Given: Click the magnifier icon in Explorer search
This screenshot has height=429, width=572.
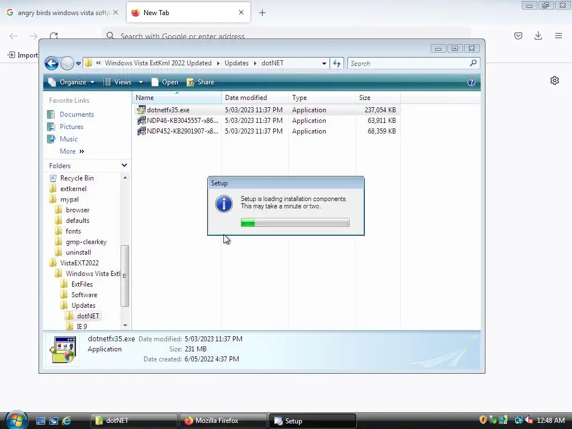Looking at the screenshot, I should click(473, 63).
